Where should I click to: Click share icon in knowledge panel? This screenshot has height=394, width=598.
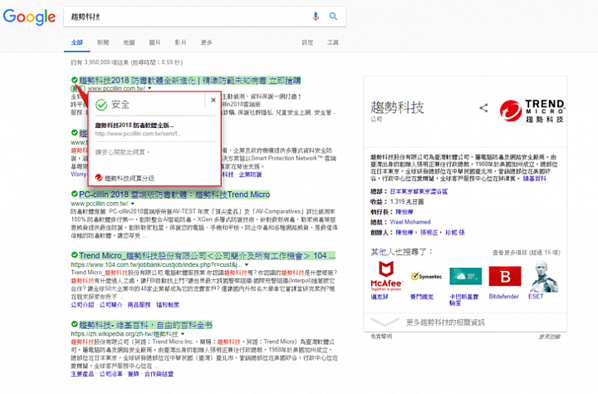(x=483, y=108)
